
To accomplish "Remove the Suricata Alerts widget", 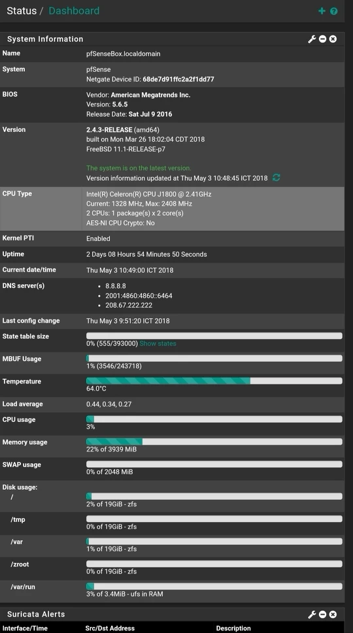I will tap(333, 615).
